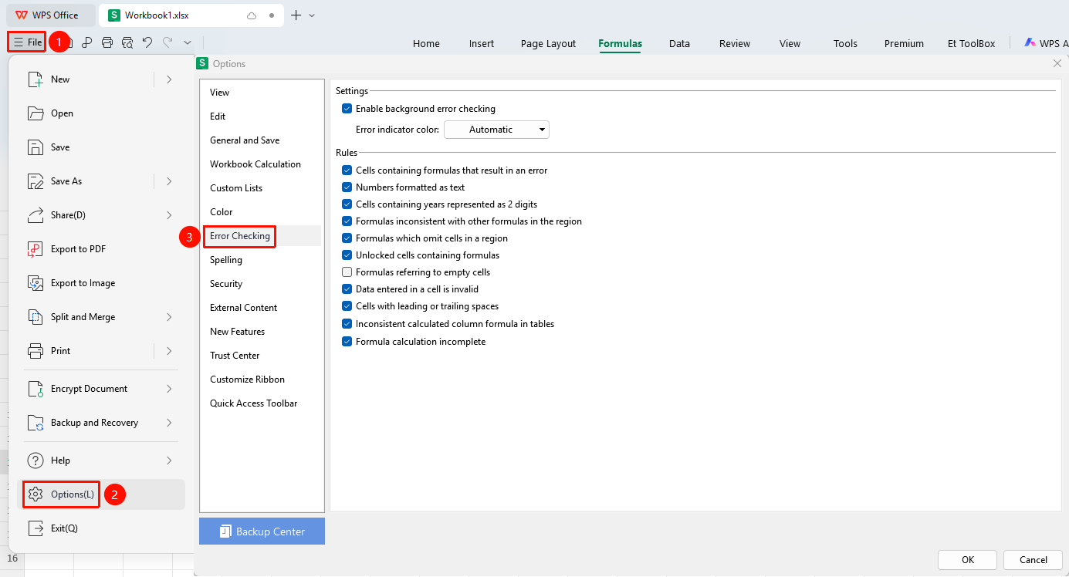Click the Encrypt Document lock icon
The width and height of the screenshot is (1069, 577).
click(36, 389)
